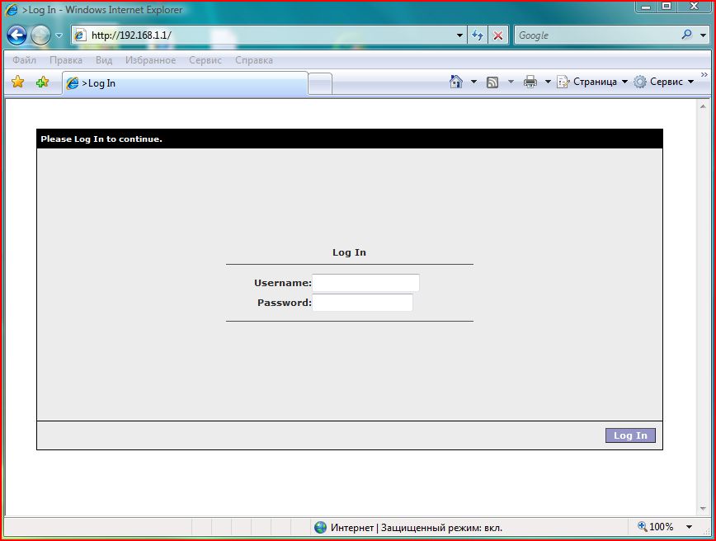Click the zoom level magnifier icon
716x541 pixels.
642,527
